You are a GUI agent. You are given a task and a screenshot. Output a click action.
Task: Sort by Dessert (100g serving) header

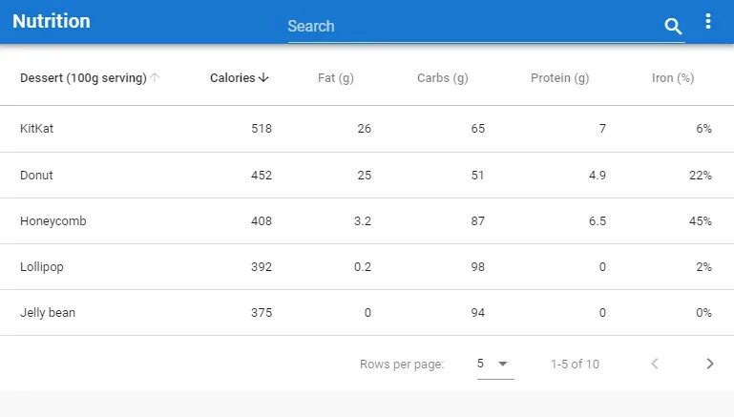click(83, 78)
